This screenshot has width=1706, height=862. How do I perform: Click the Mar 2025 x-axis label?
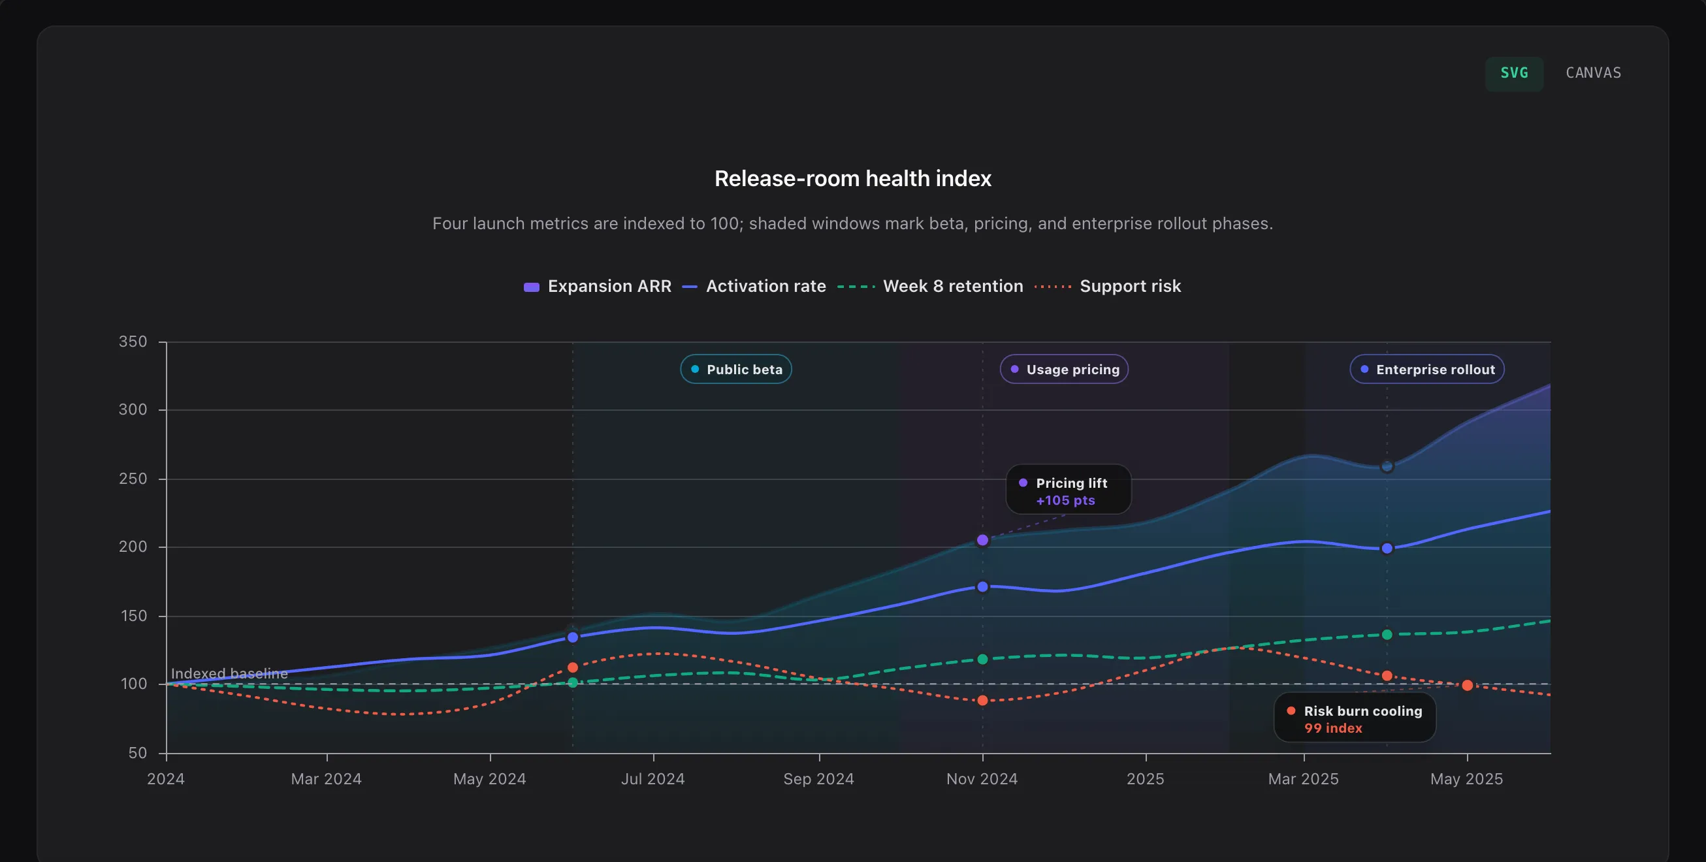point(1302,779)
